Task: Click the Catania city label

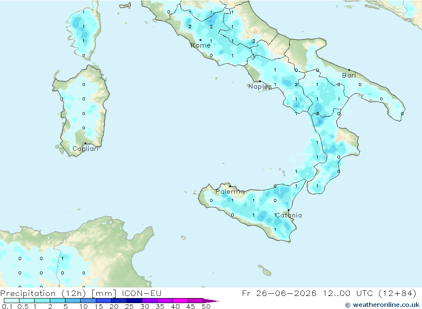Action: coord(289,215)
